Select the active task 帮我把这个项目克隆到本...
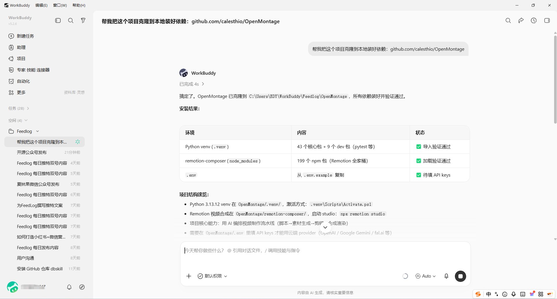The image size is (557, 299). pyautogui.click(x=44, y=142)
